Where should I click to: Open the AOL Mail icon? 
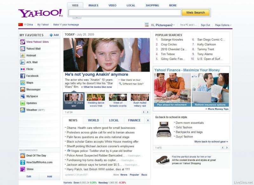click(23, 62)
